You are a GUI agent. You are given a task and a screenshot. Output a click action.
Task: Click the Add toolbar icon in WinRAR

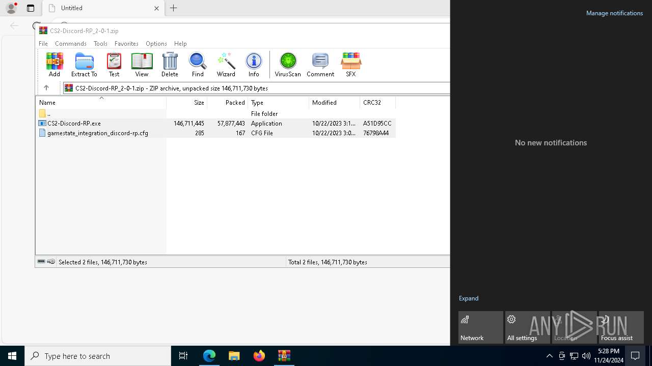coord(55,65)
